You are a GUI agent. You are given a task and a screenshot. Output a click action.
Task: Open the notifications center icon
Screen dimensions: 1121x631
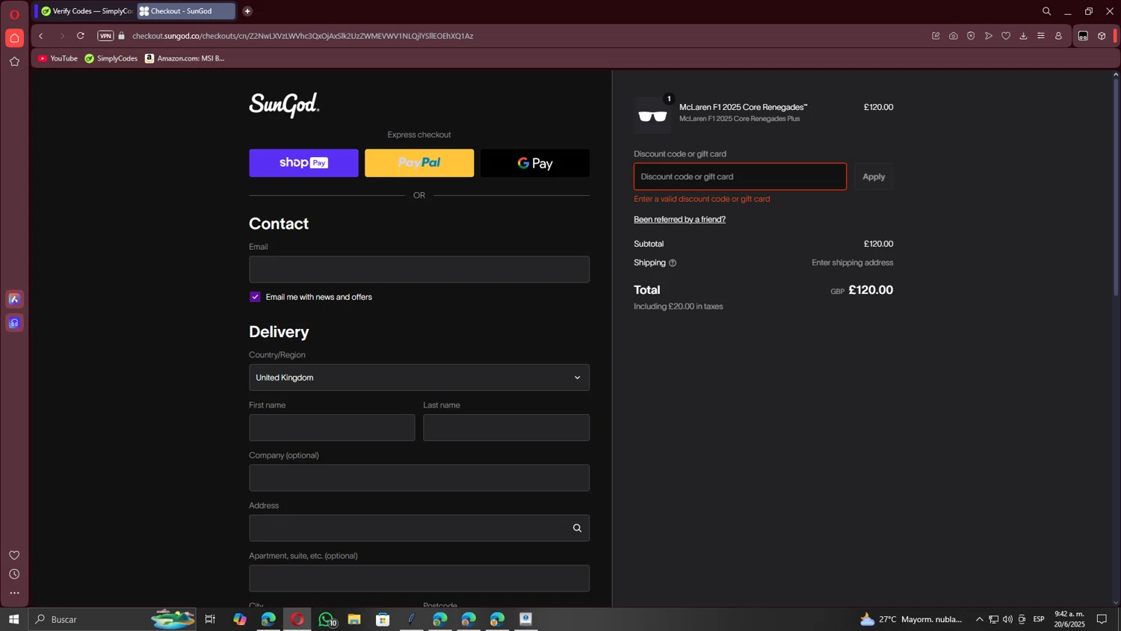click(1102, 619)
